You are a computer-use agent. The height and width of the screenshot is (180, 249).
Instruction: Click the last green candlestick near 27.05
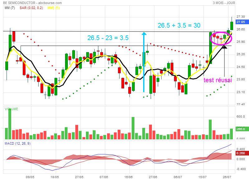pyautogui.click(x=232, y=26)
